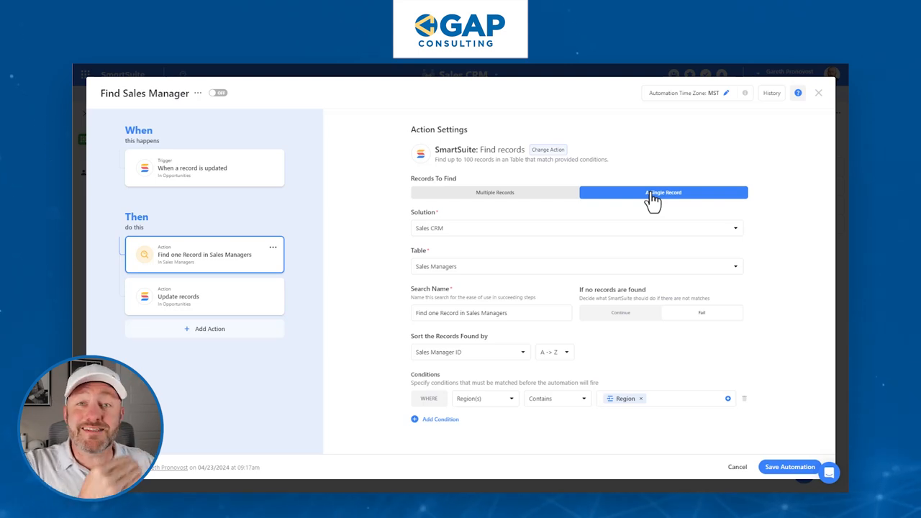Click the time zone info icon
921x518 pixels.
tap(745, 93)
